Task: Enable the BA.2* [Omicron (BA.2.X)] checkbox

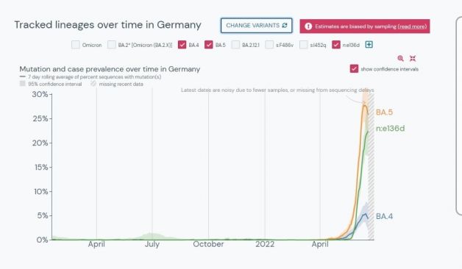Action: click(111, 45)
